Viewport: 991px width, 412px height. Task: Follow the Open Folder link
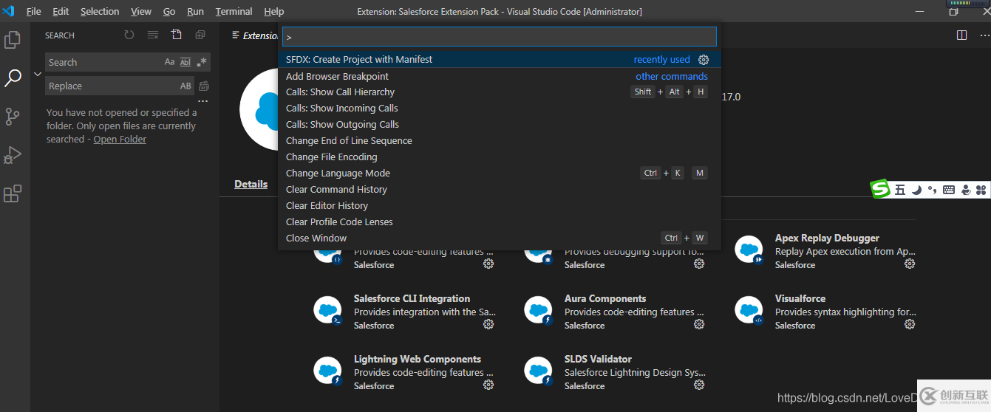(120, 139)
